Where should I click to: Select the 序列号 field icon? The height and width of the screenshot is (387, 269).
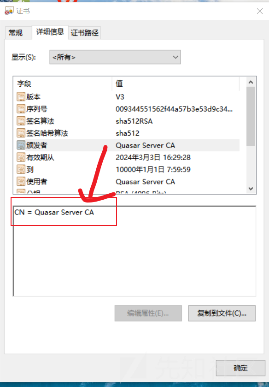pos(21,108)
